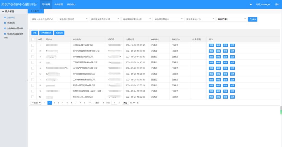The width and height of the screenshot is (282, 147).
Task: Go to next page with the right chevron
Action: [x=103, y=103]
